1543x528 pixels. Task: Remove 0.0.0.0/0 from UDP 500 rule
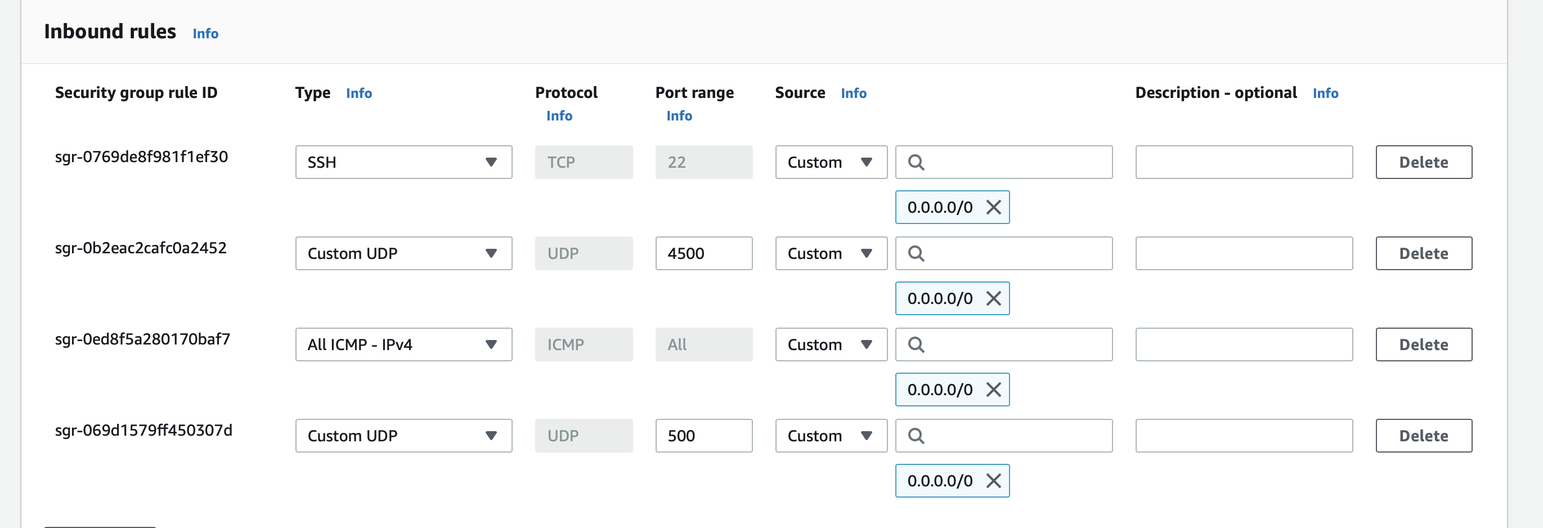pyautogui.click(x=993, y=481)
